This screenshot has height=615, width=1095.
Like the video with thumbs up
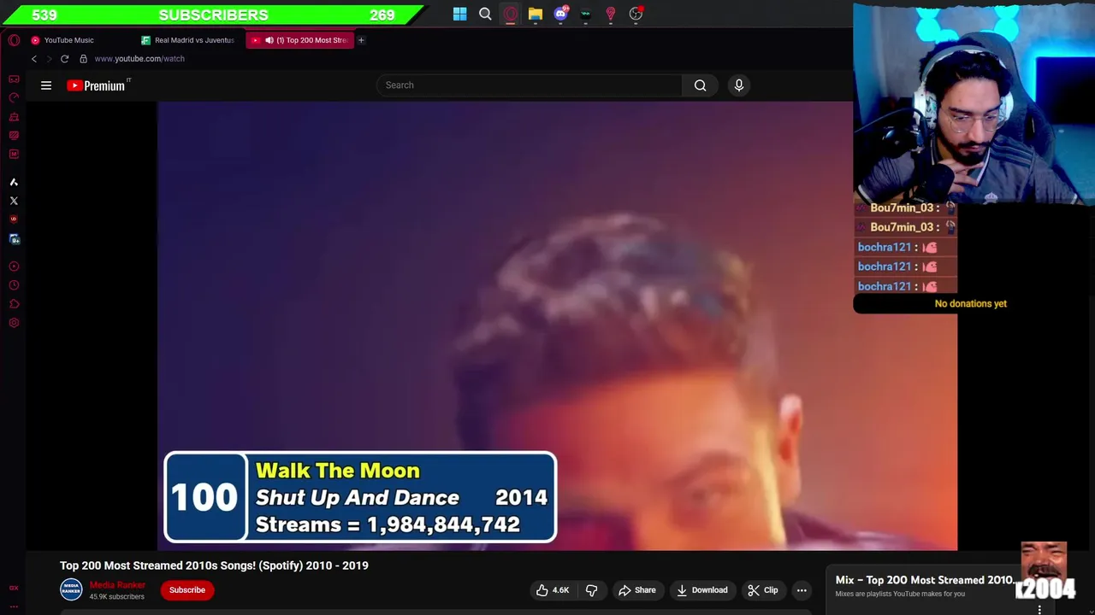[x=552, y=590]
